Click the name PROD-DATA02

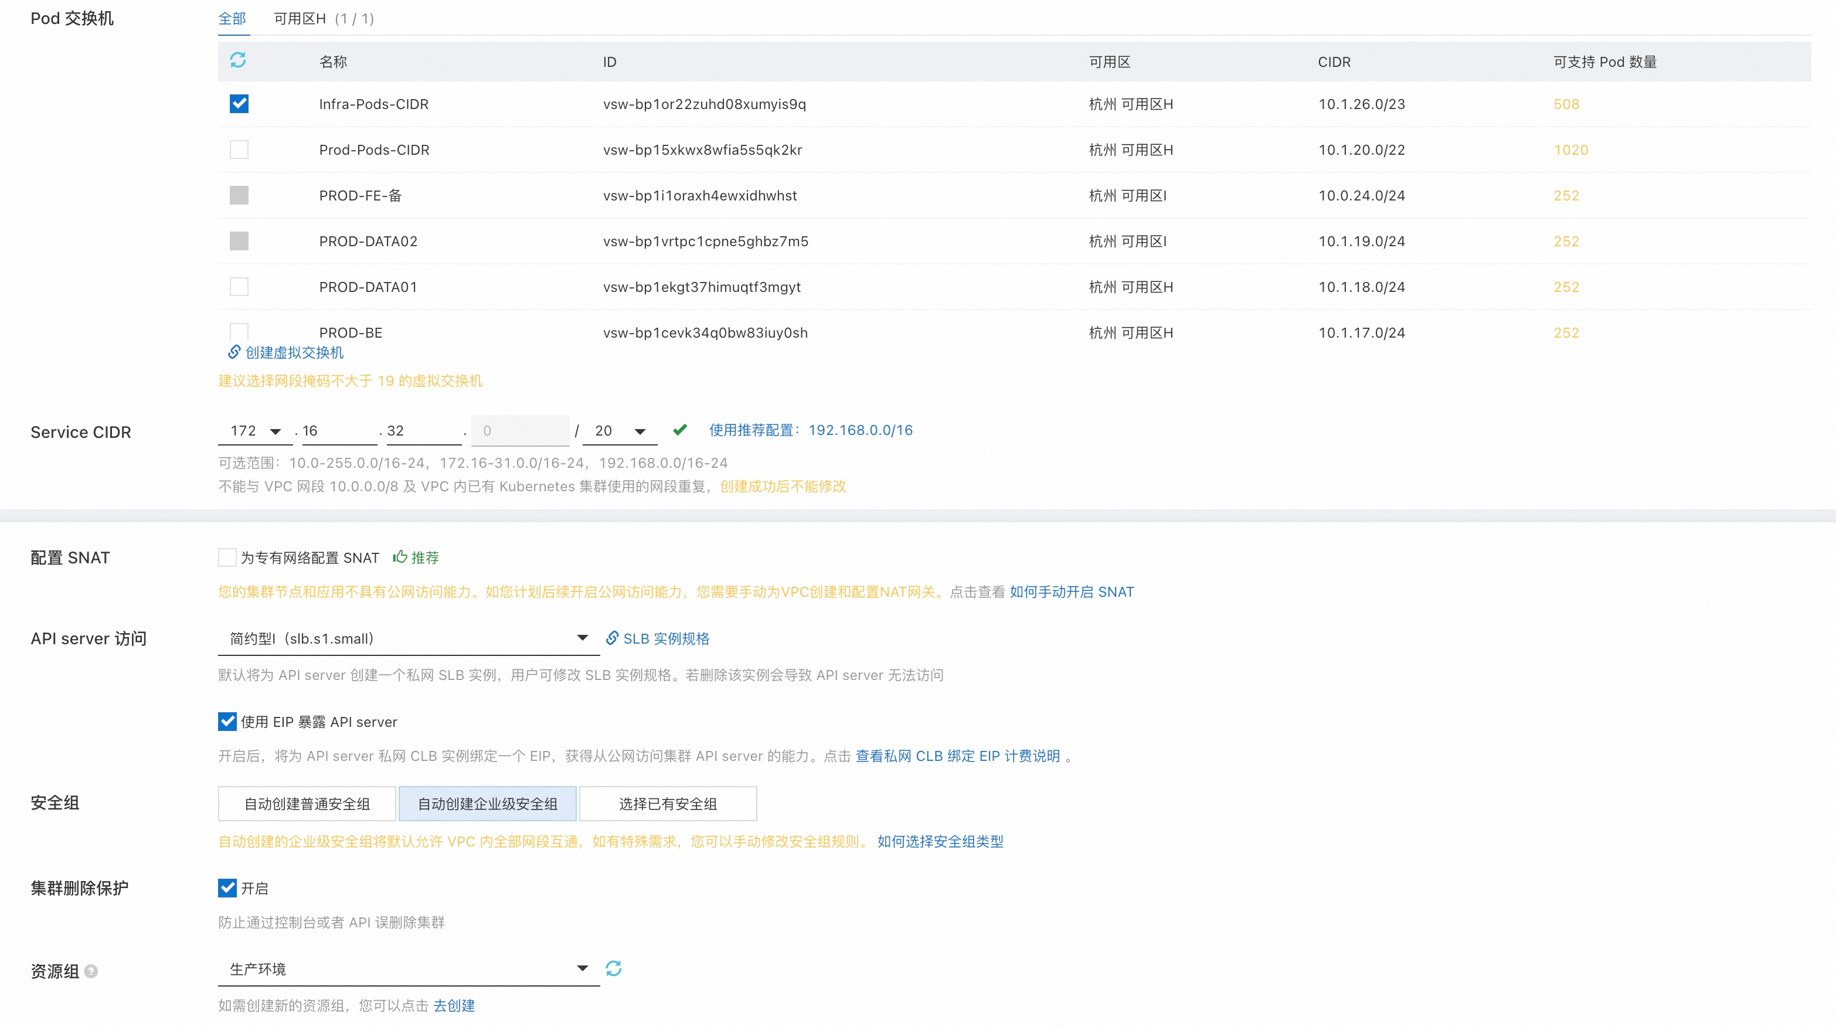click(x=368, y=241)
